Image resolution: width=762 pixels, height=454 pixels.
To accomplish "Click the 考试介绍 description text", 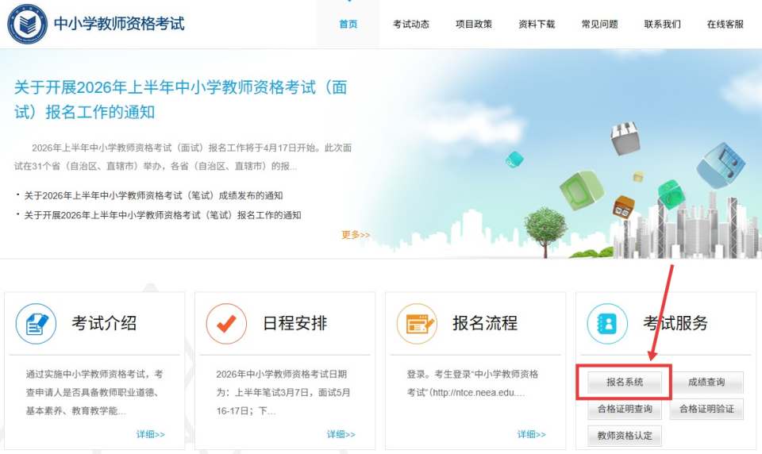I will pos(94,392).
